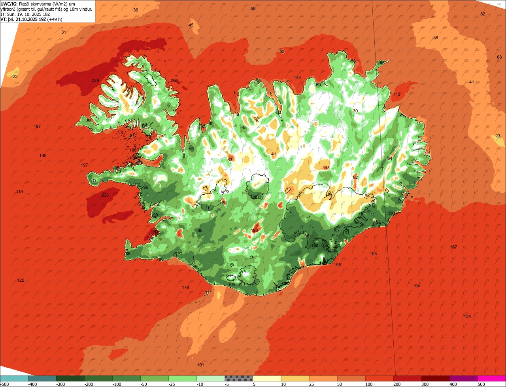The image size is (506, 387).
Task: Pick the dark maroon 300 to 400 swatch
Action: [x=435, y=378]
